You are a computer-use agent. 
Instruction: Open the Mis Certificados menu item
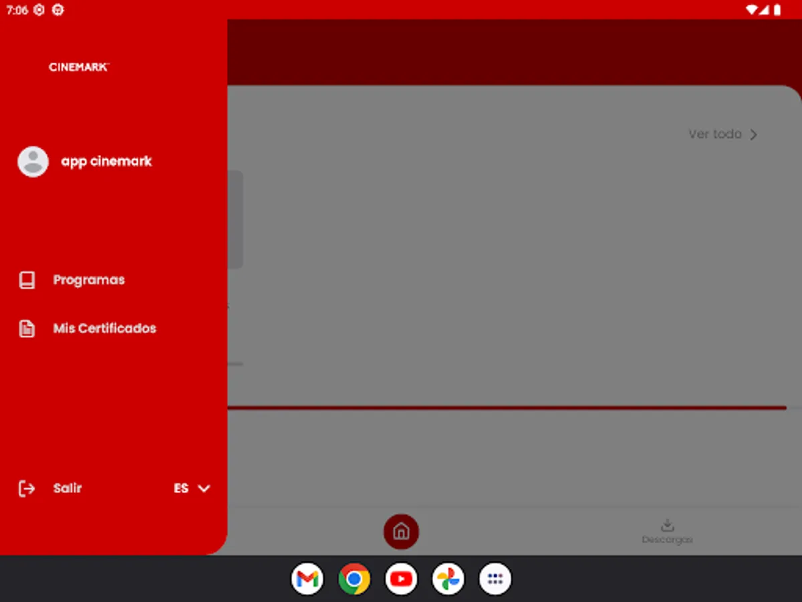(105, 328)
